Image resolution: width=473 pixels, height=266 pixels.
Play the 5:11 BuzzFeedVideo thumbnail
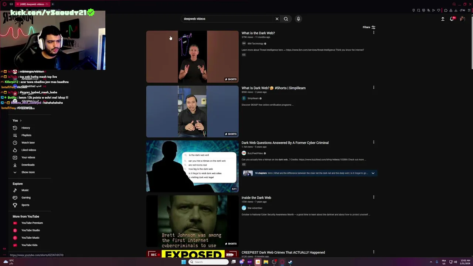coord(192,166)
